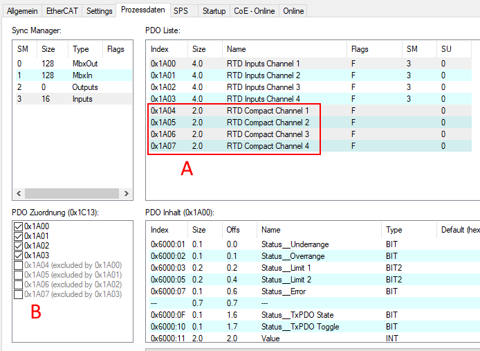Open the CoE - Online tab

pyautogui.click(x=254, y=11)
